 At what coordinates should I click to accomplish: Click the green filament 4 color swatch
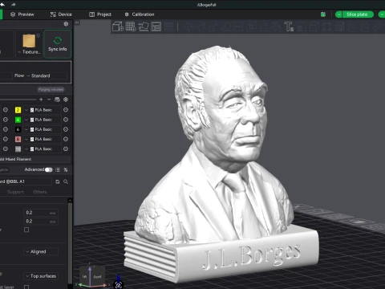[x=18, y=120]
